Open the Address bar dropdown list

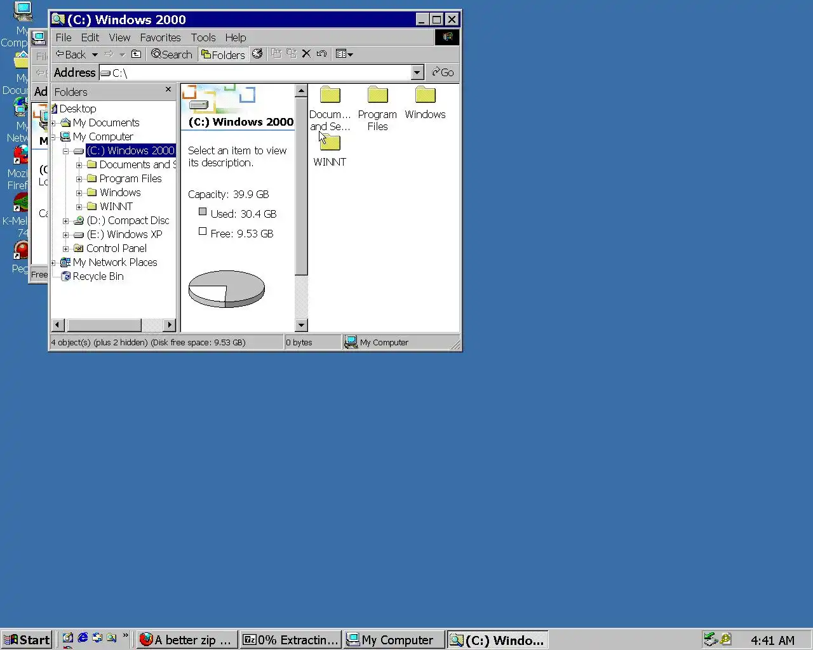pyautogui.click(x=417, y=72)
